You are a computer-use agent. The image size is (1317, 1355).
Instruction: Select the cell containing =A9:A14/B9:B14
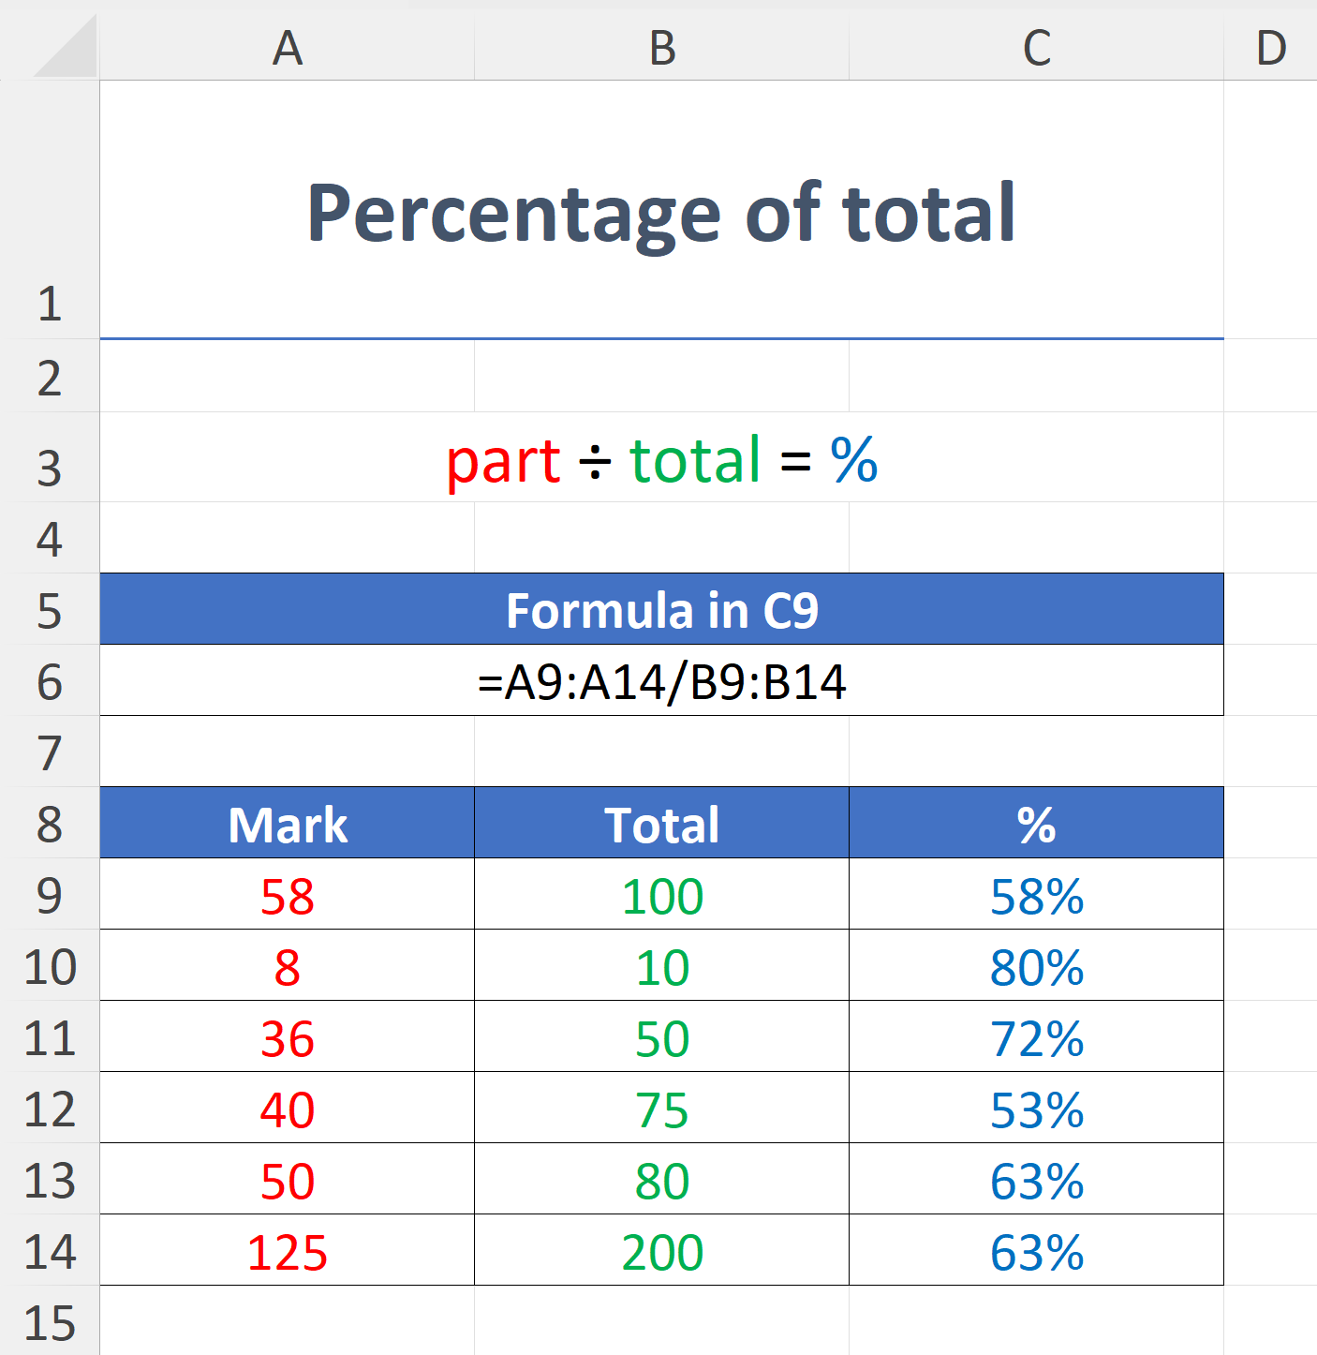(x=660, y=682)
